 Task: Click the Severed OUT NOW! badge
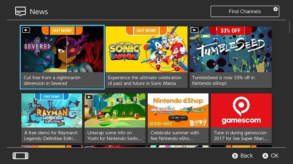click(x=62, y=30)
